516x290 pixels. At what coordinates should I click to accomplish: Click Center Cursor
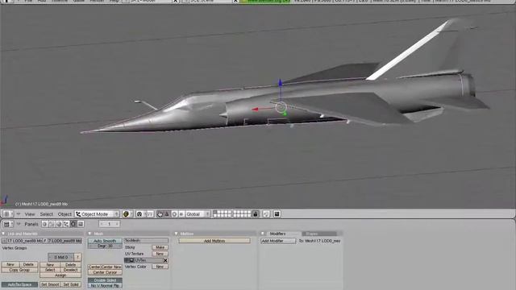[x=105, y=272]
